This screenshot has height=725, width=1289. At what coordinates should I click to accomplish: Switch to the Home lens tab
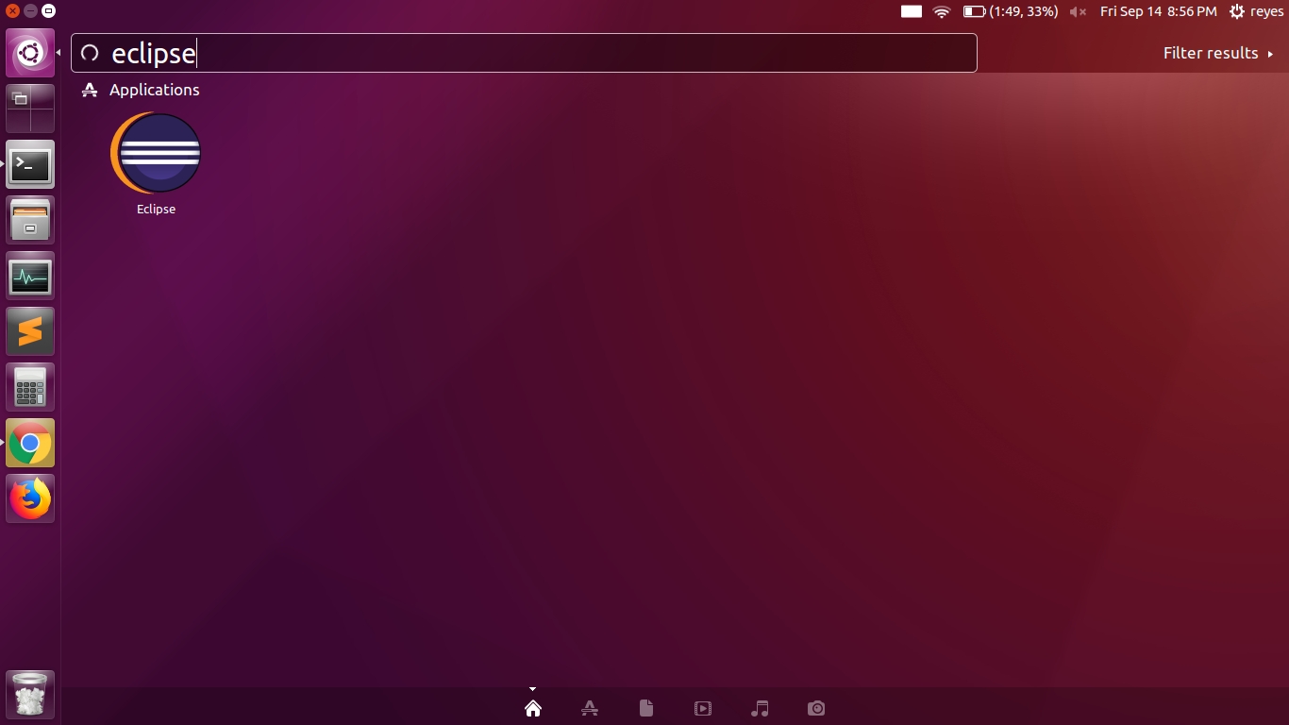(x=533, y=708)
